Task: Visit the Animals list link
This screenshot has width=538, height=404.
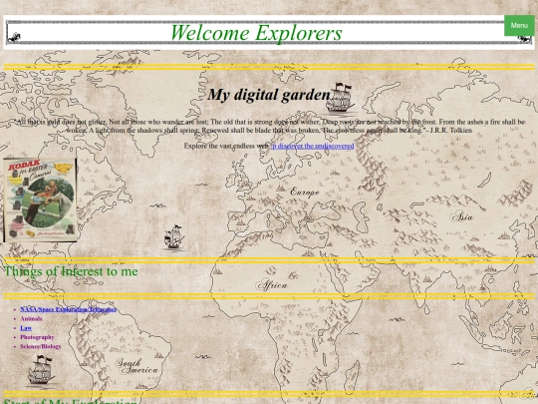Action: (x=31, y=319)
